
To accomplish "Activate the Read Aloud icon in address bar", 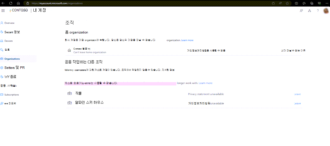I will [280, 3].
